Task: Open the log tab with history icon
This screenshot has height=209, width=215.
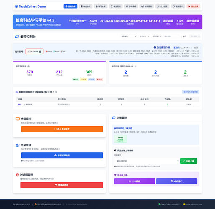Action: tap(178, 6)
